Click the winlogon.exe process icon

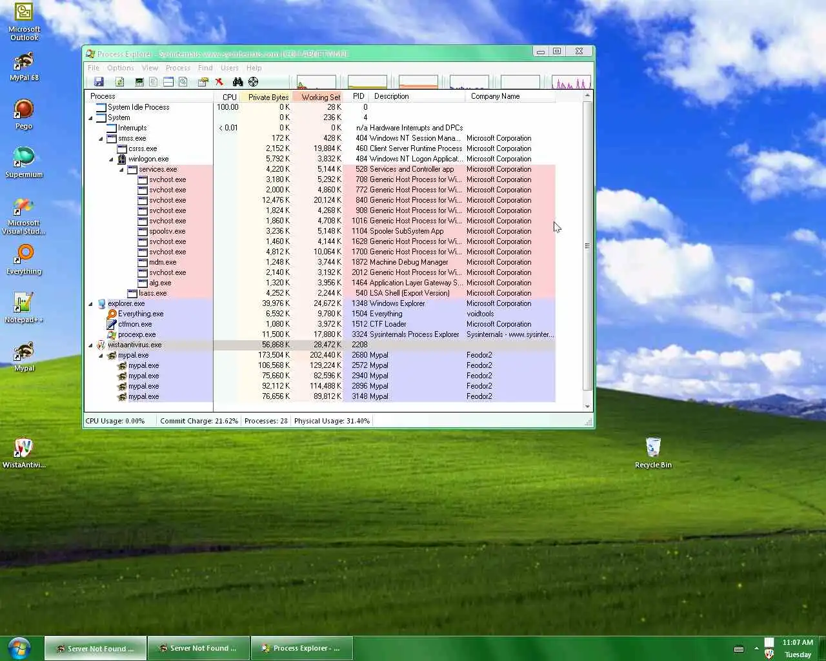[x=122, y=159]
